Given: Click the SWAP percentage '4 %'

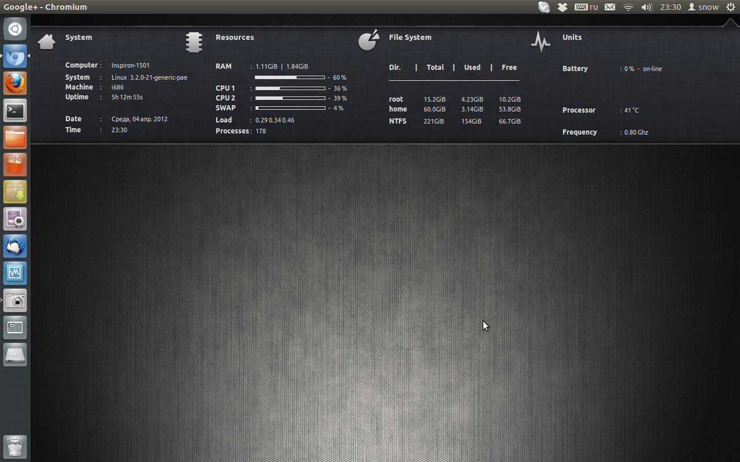Looking at the screenshot, I should (x=338, y=108).
